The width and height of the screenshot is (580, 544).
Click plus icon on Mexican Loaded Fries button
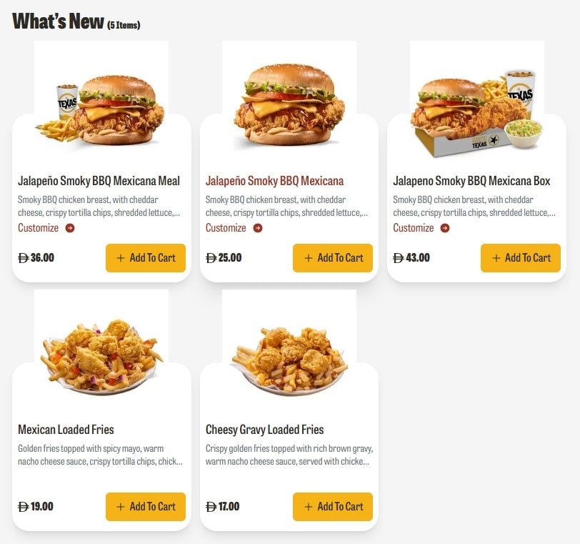tap(121, 507)
